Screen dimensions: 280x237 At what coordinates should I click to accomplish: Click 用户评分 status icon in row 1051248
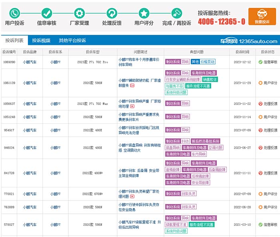pos(260,117)
